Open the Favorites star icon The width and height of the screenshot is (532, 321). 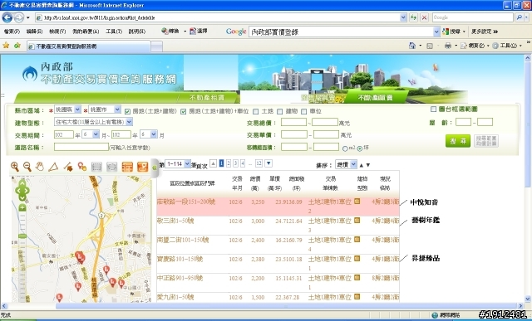point(6,46)
